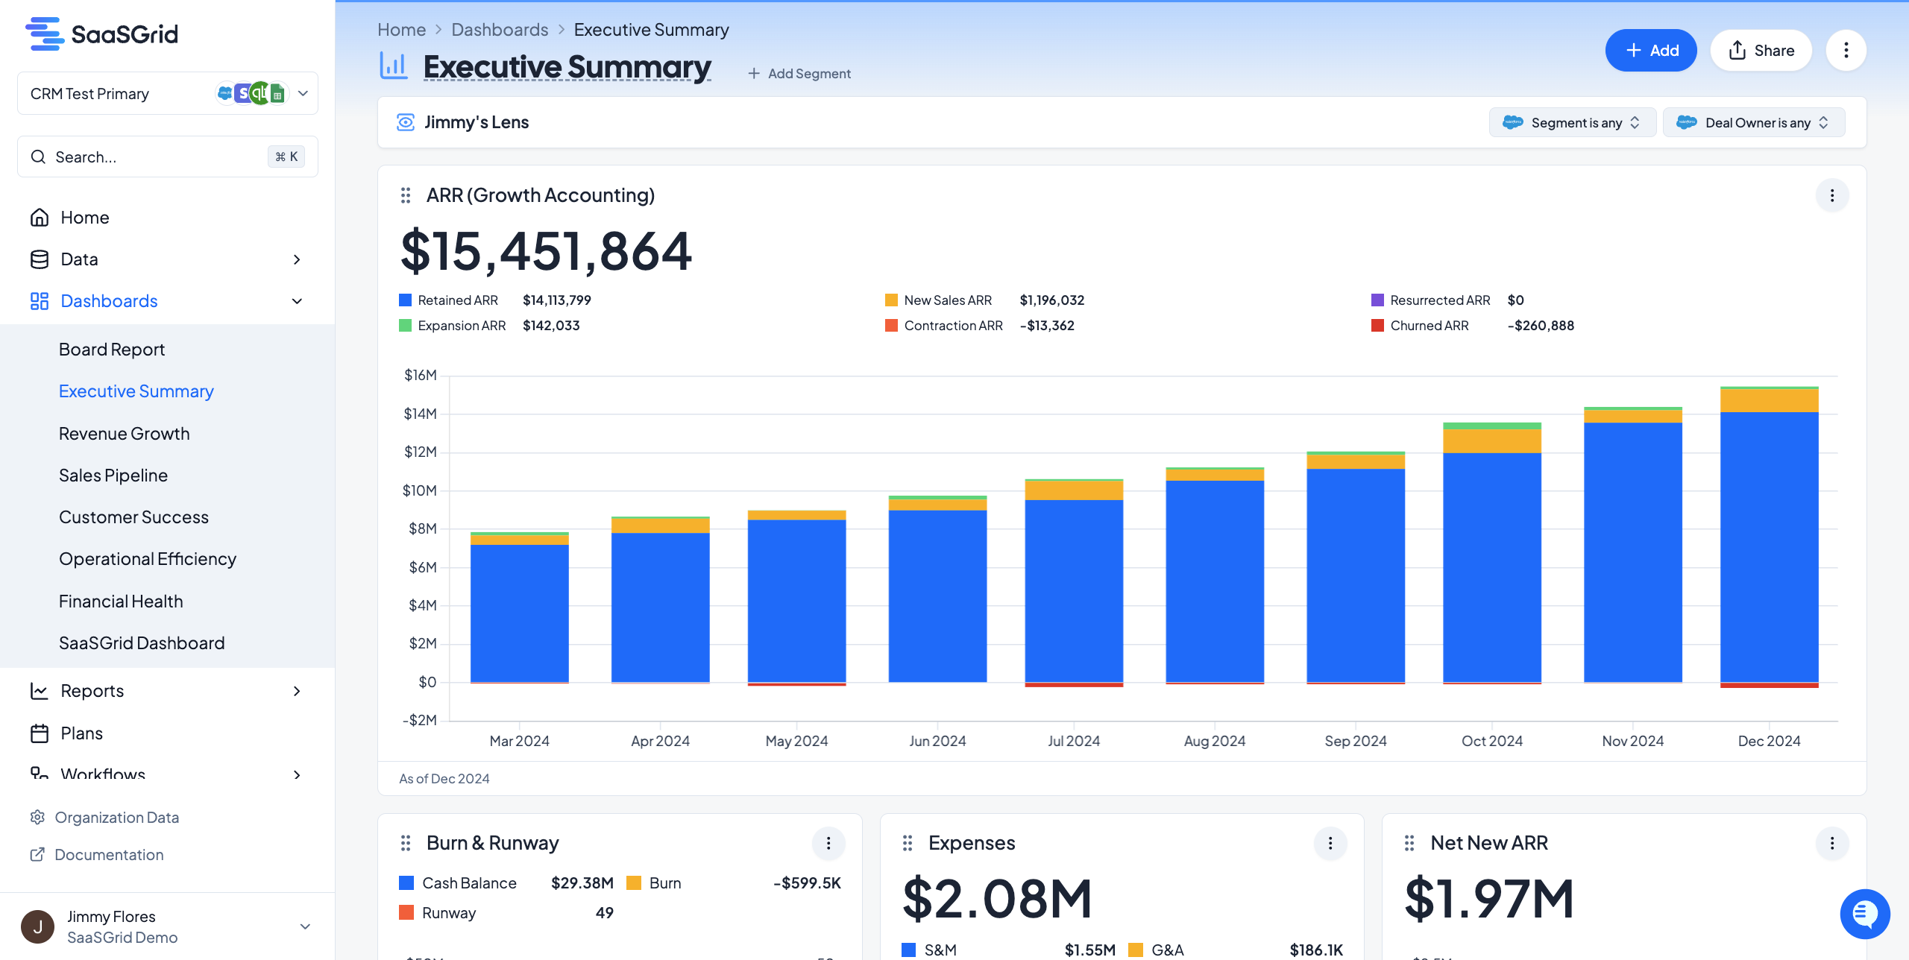Click the Executive Summary chart icon
Image resolution: width=1909 pixels, height=960 pixels.
pyautogui.click(x=393, y=66)
